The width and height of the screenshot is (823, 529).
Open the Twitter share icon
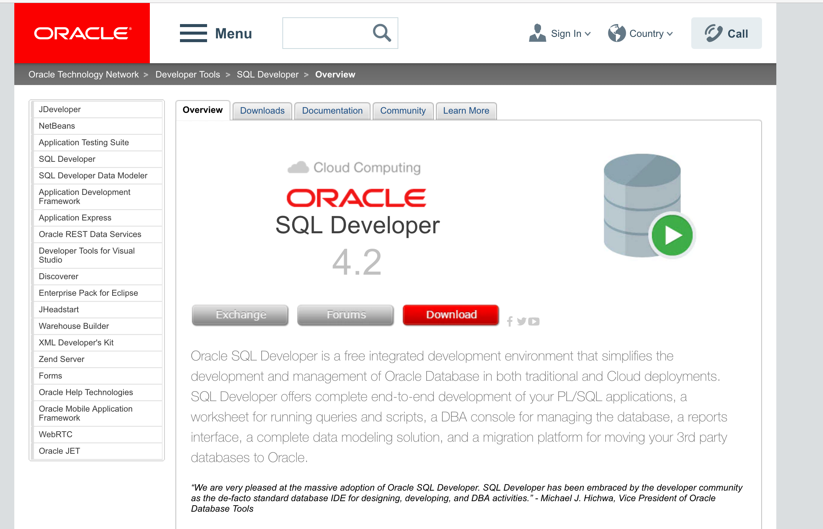click(x=521, y=322)
